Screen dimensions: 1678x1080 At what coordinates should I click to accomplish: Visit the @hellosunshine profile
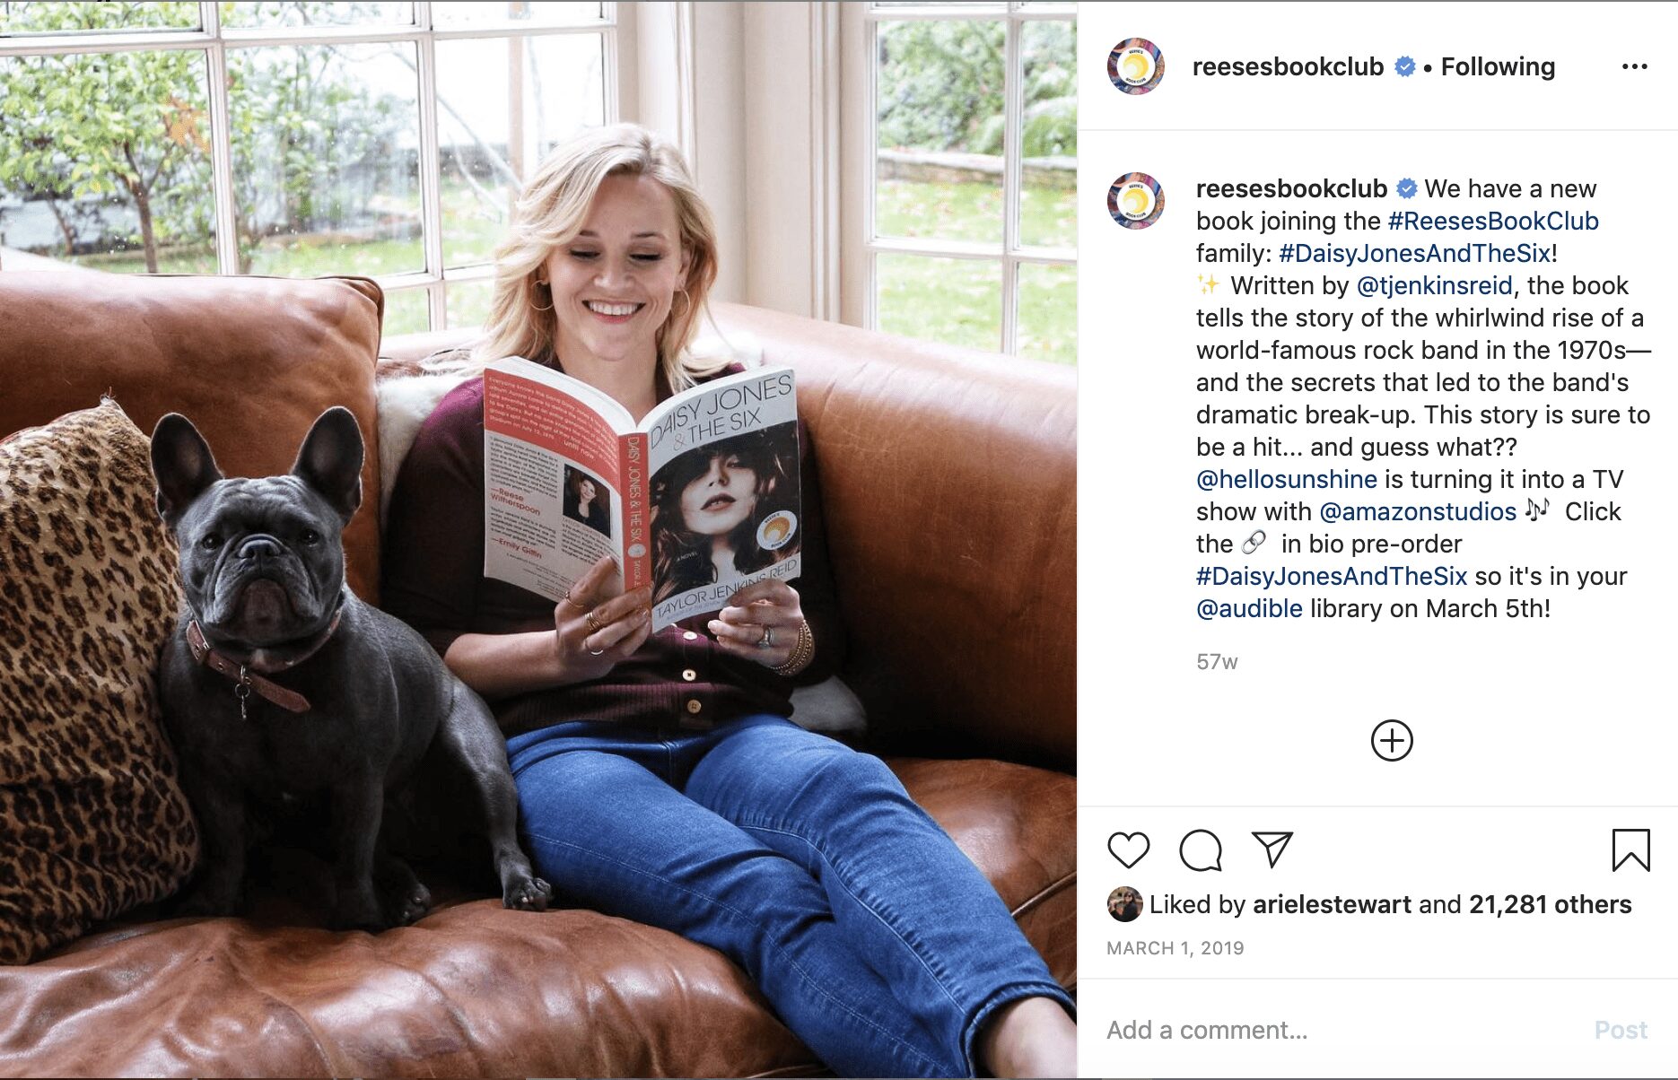(1286, 479)
